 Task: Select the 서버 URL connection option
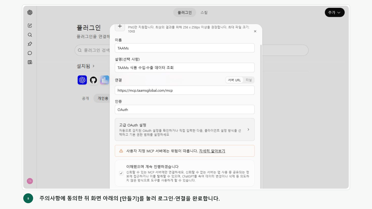click(234, 80)
